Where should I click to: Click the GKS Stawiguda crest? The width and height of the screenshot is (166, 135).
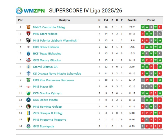pyautogui.click(x=28, y=126)
